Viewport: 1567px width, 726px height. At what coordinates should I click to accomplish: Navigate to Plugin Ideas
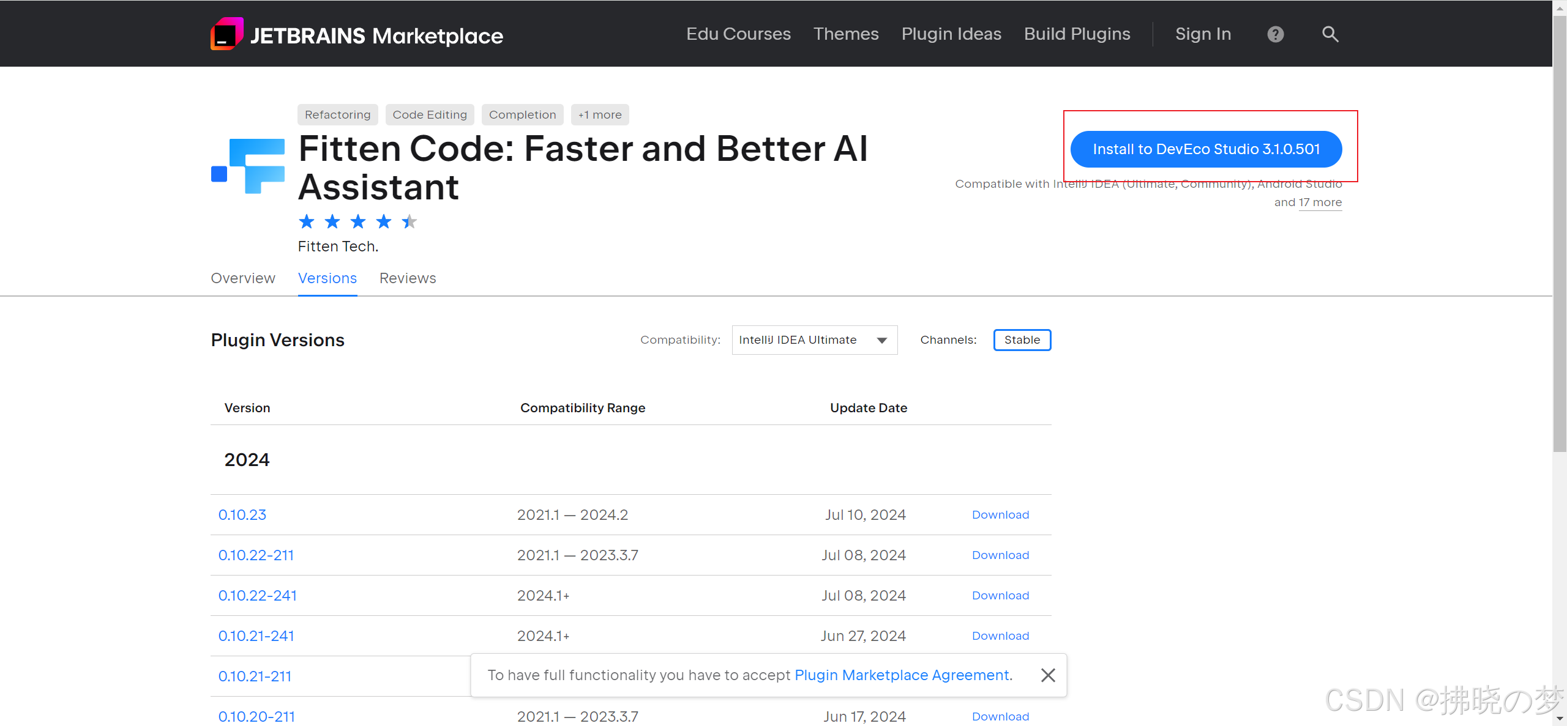click(x=951, y=34)
